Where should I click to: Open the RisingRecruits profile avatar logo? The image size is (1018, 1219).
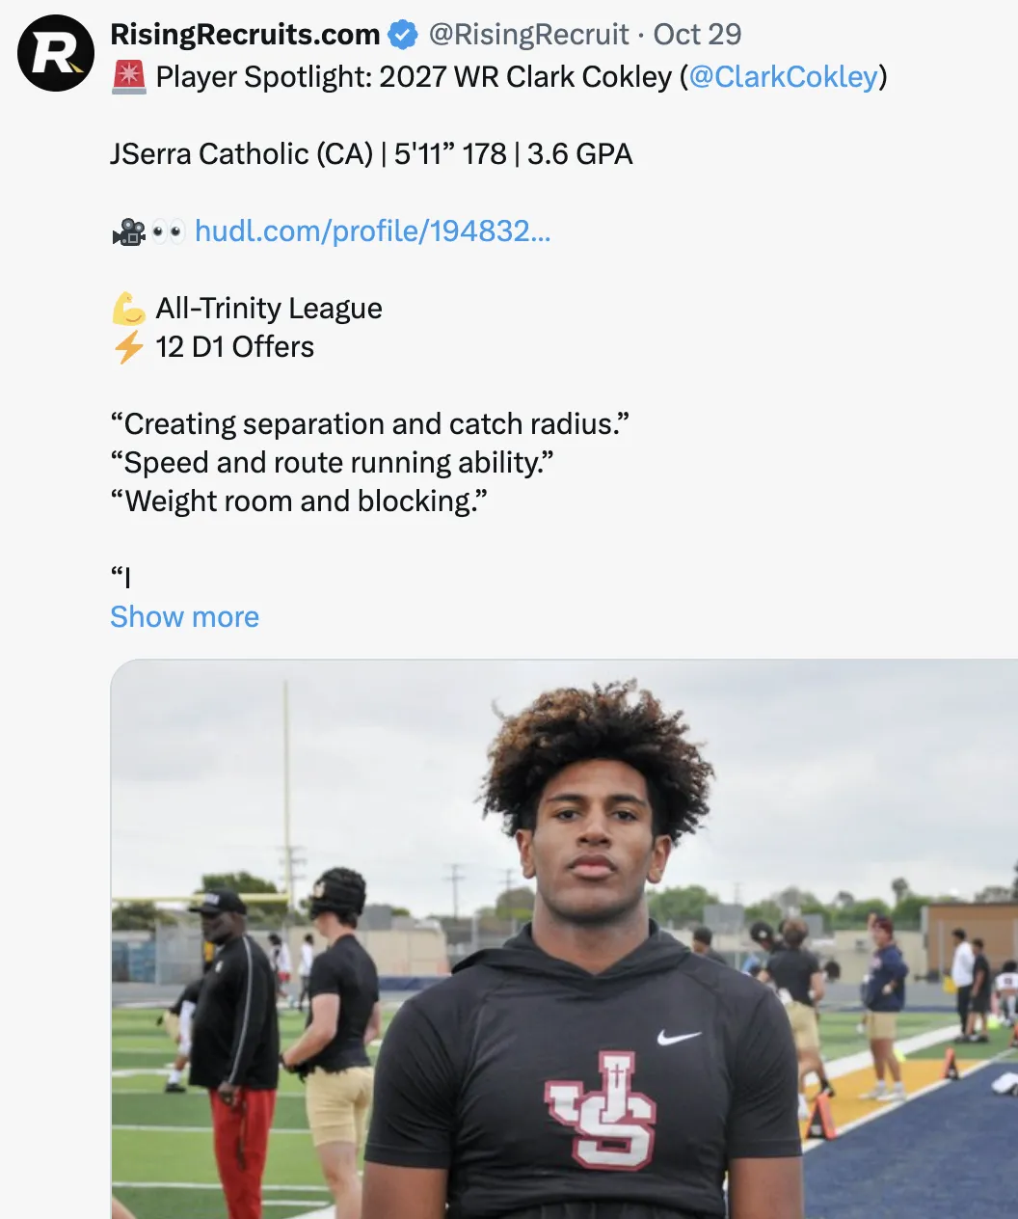56,53
